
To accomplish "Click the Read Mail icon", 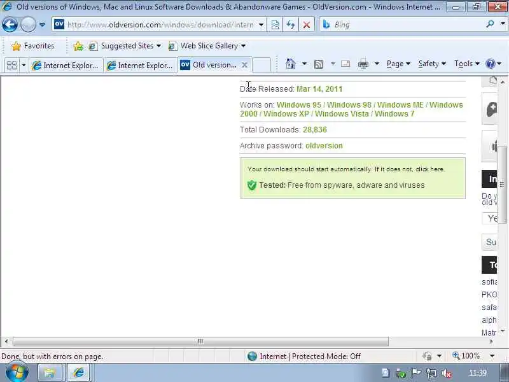I will coord(345,64).
